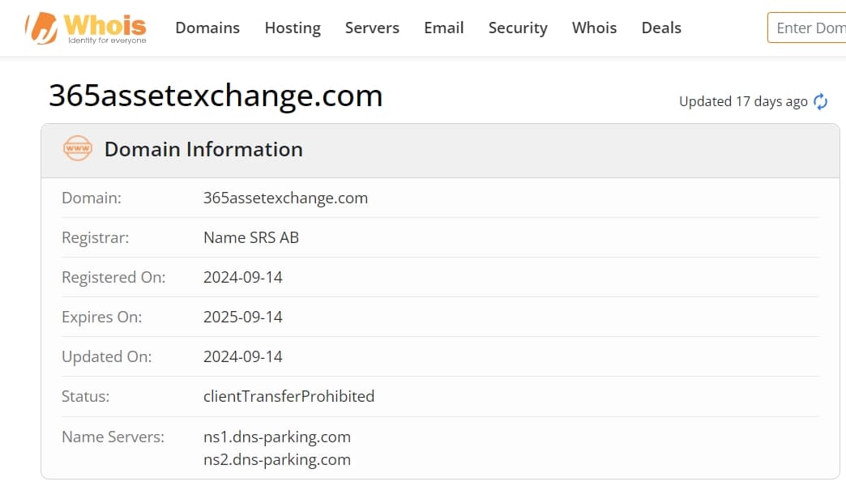846x486 pixels.
Task: Open the Domains menu
Action: pos(207,28)
